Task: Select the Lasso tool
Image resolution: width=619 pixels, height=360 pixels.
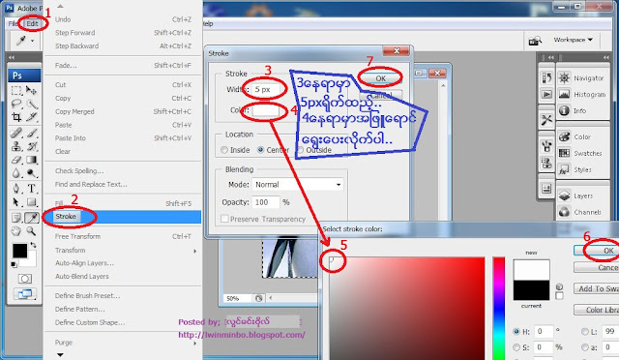Action: click(x=16, y=104)
